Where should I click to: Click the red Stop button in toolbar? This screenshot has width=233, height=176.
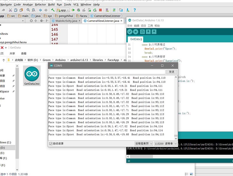point(100,10)
